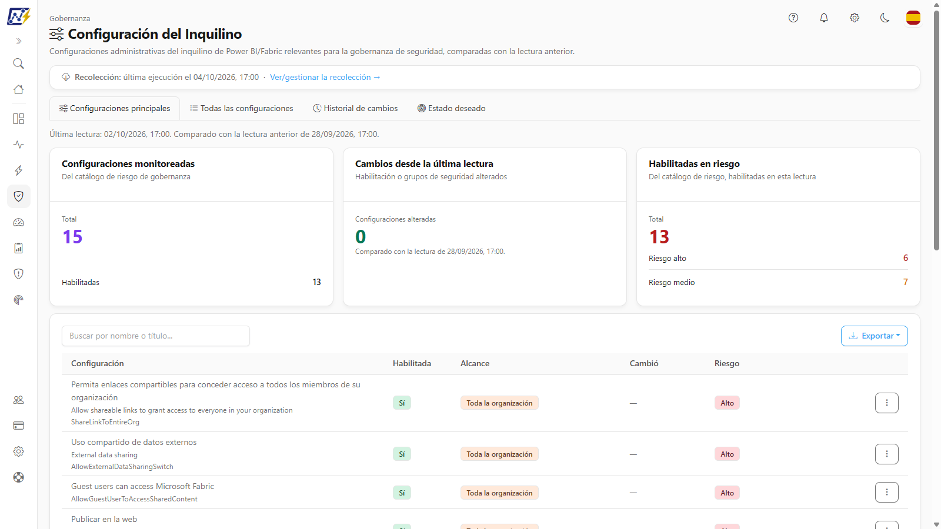
Task: Open the lightning bolt sidebar icon
Action: click(x=19, y=170)
